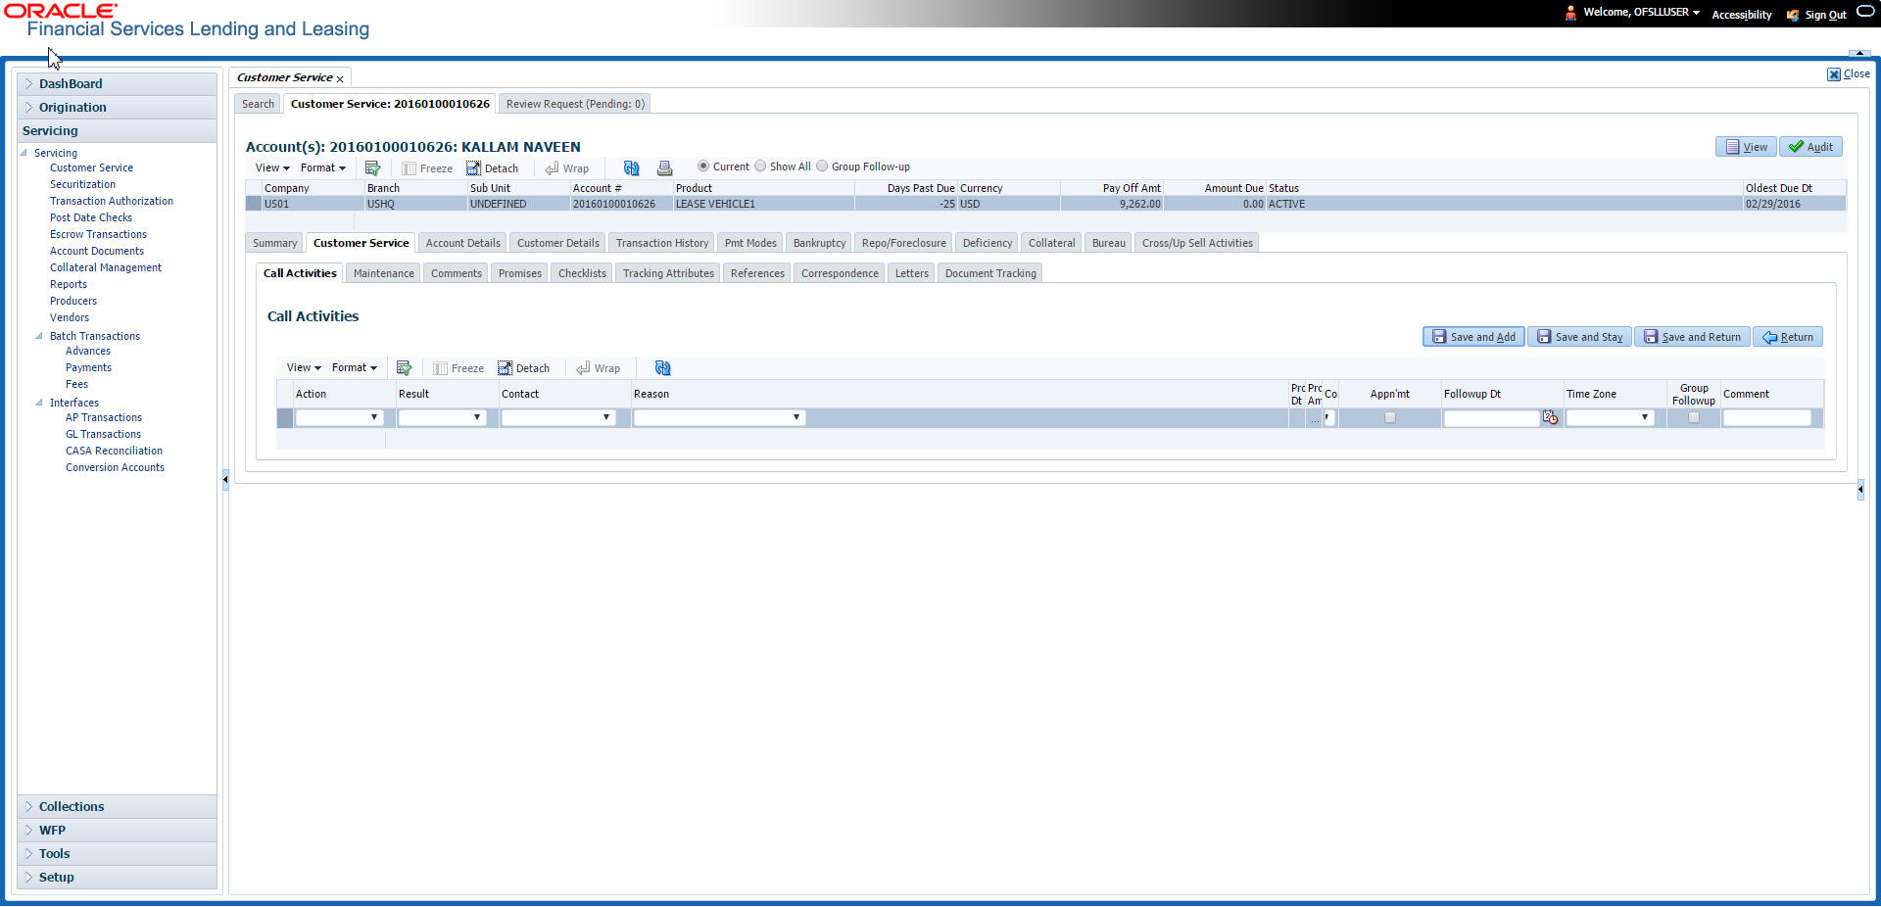Image resolution: width=1881 pixels, height=907 pixels.
Task: Open the Maintenance sub-tab
Action: pos(384,273)
